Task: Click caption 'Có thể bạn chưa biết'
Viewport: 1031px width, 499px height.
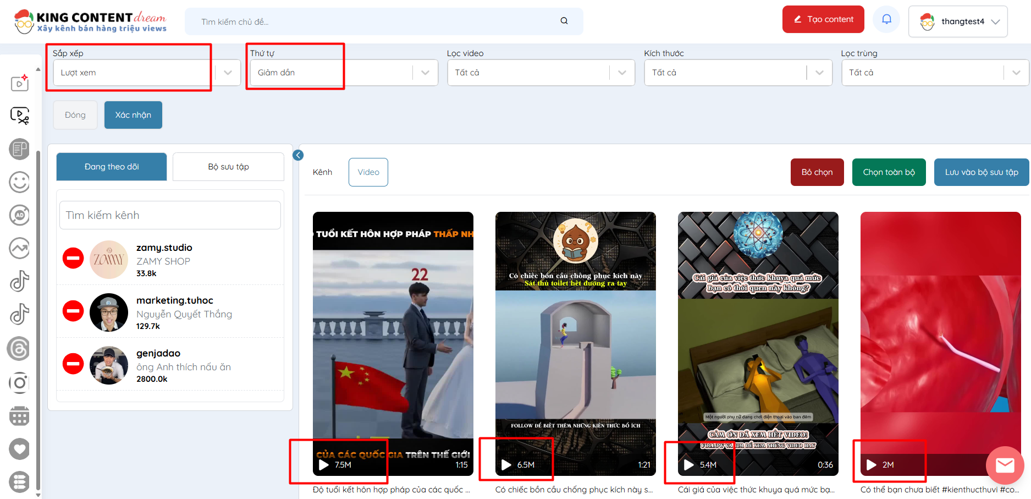Action: click(940, 490)
